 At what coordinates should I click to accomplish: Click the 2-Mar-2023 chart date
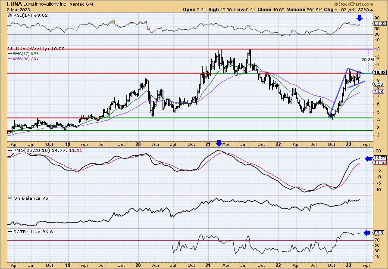[x=19, y=9]
